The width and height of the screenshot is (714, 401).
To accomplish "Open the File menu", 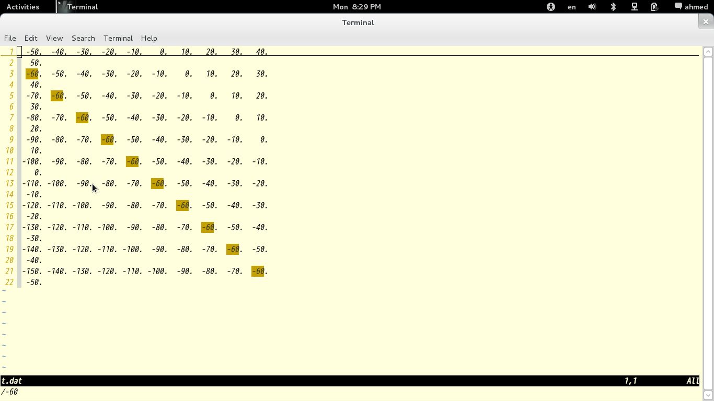I will point(10,38).
